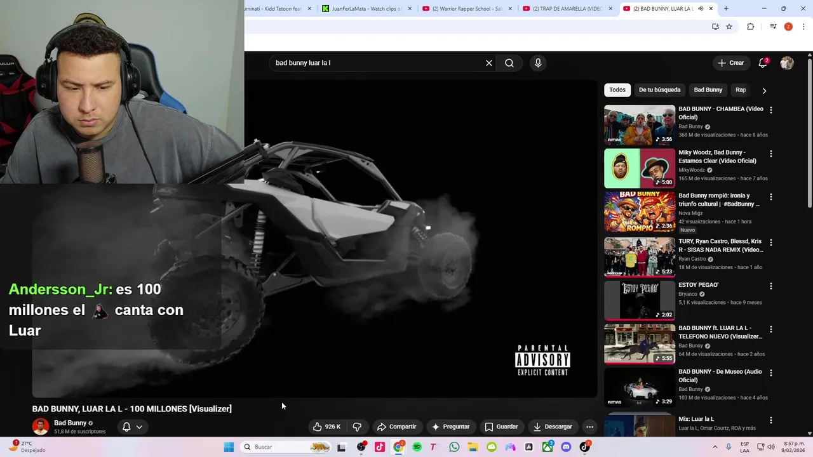Screen dimensions: 813x457
Task: Open options menu for De Museo video
Action: 771,373
